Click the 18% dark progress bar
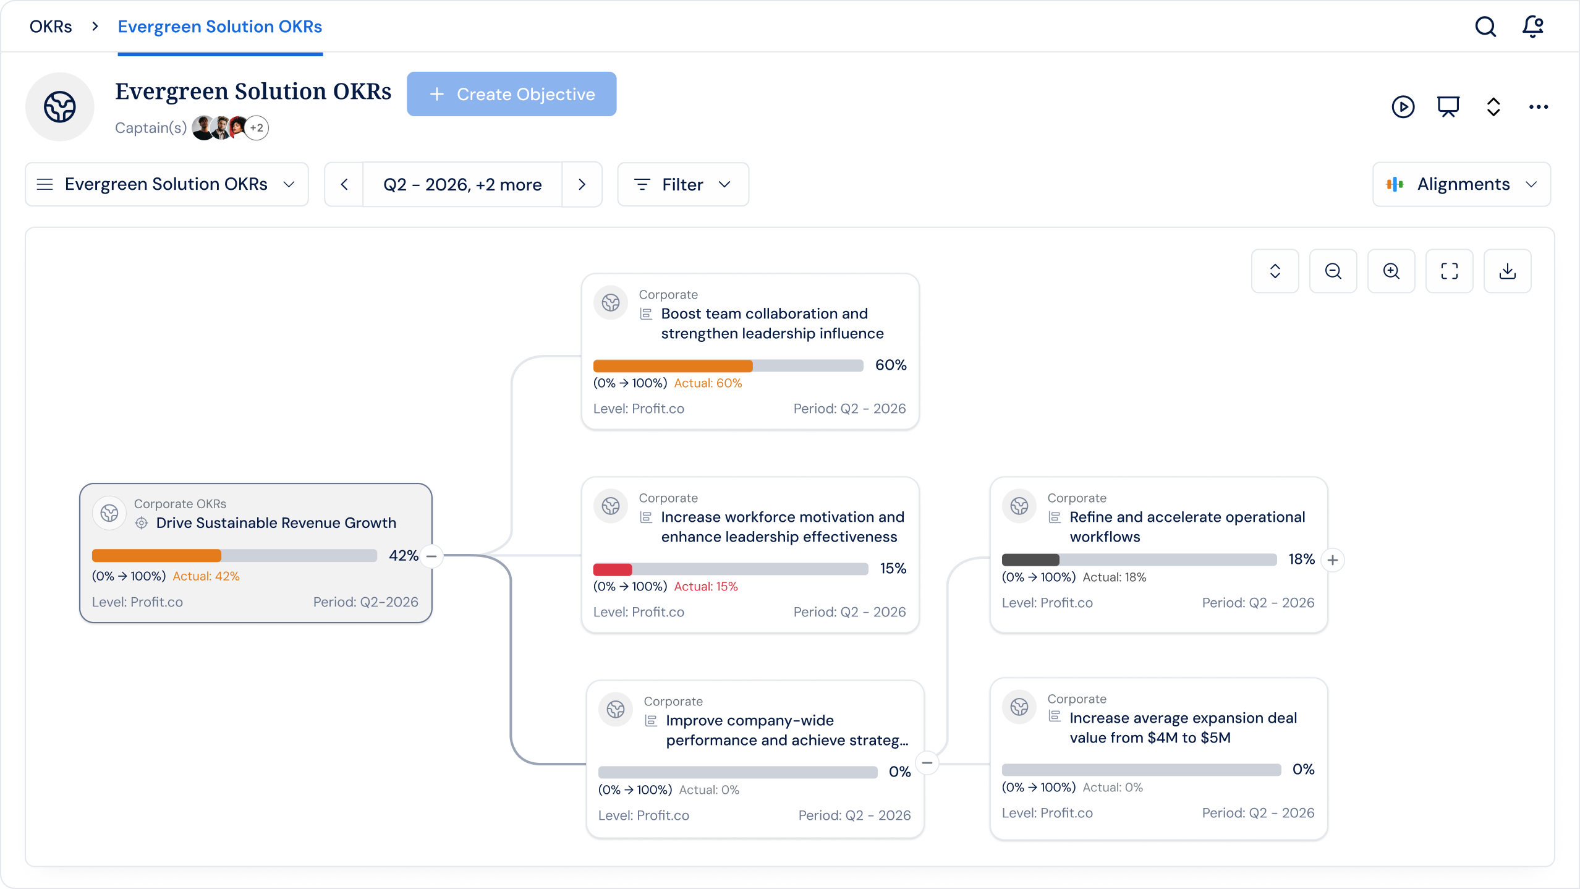This screenshot has width=1580, height=889. click(1139, 560)
